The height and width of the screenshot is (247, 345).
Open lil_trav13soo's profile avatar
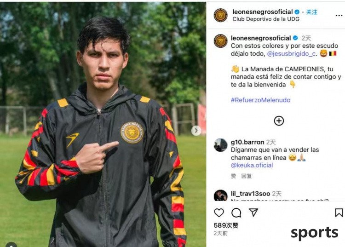pos(220,195)
